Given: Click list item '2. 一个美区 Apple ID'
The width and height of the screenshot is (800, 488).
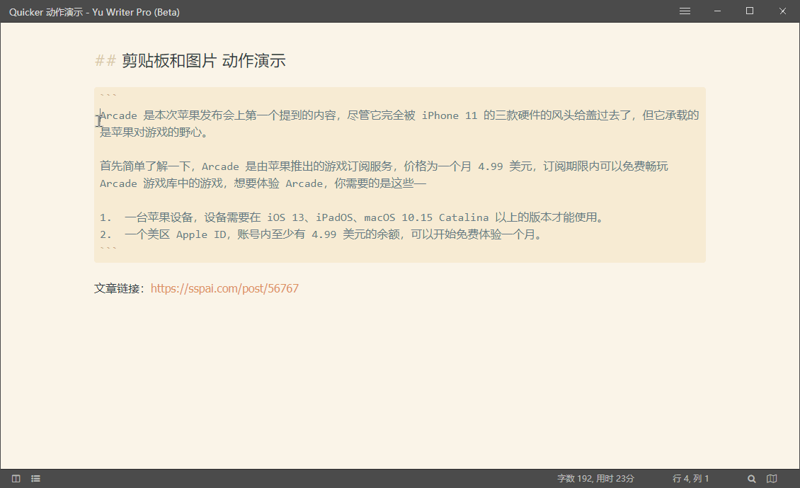Looking at the screenshot, I should [x=321, y=234].
